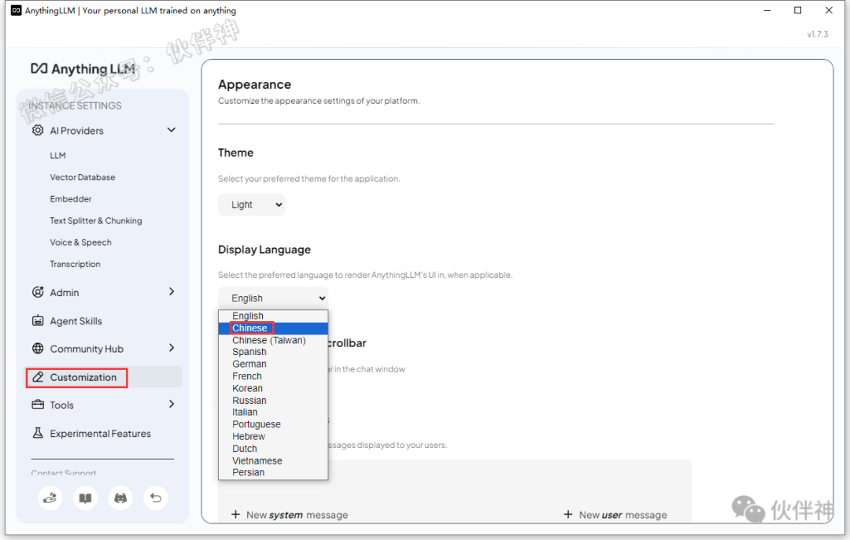This screenshot has height=540, width=850.
Task: Open Embedder settings
Action: pos(71,199)
